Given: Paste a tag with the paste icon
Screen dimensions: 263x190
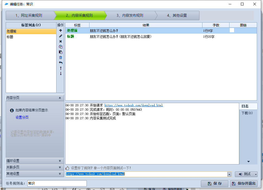Looking at the screenshot, I should 61,52.
